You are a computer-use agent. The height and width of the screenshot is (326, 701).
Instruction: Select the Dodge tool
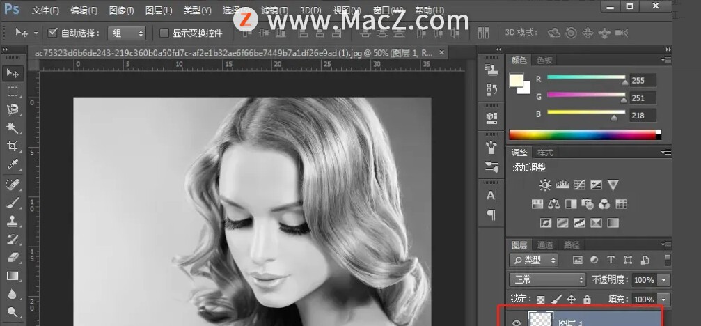13,312
